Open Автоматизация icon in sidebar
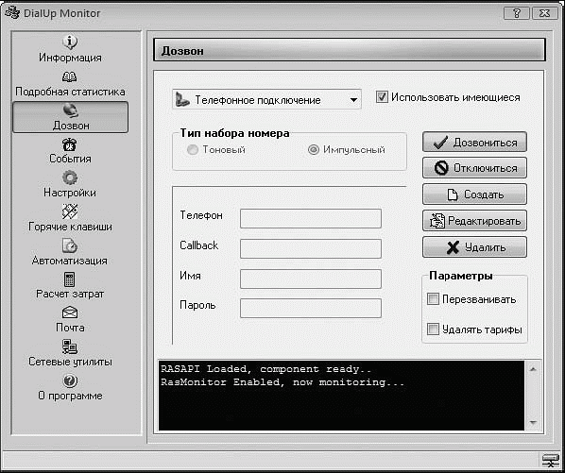The height and width of the screenshot is (473, 565). 70,245
